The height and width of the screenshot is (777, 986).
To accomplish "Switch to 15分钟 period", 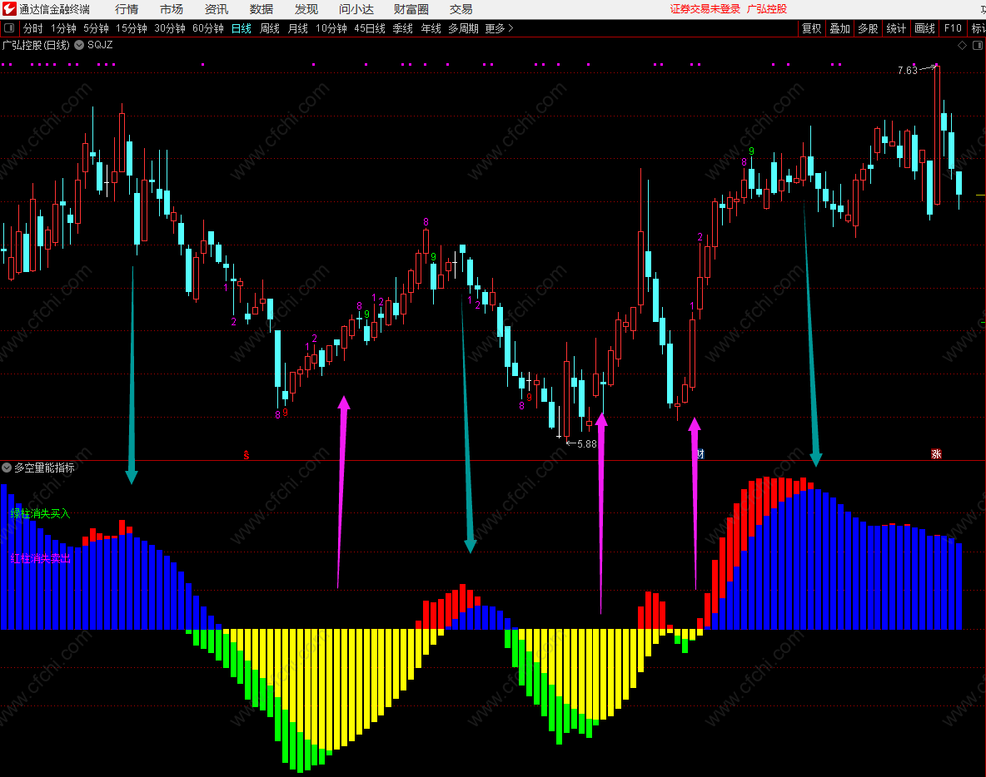I will click(132, 28).
